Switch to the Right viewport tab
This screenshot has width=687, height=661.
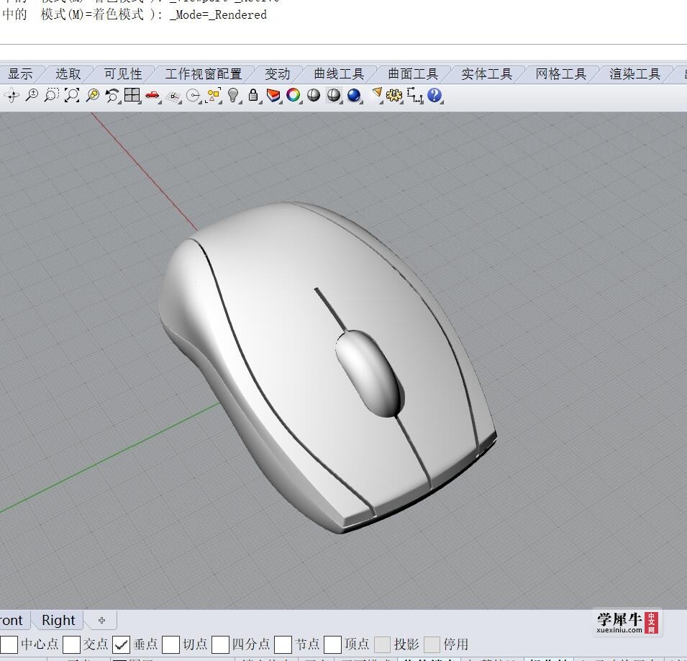pyautogui.click(x=58, y=620)
